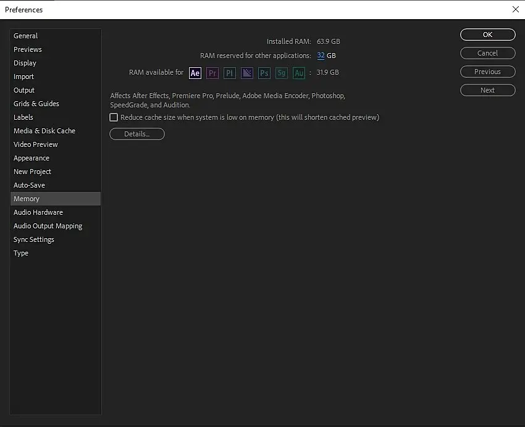Select Labels category
The image size is (525, 427).
coord(56,117)
